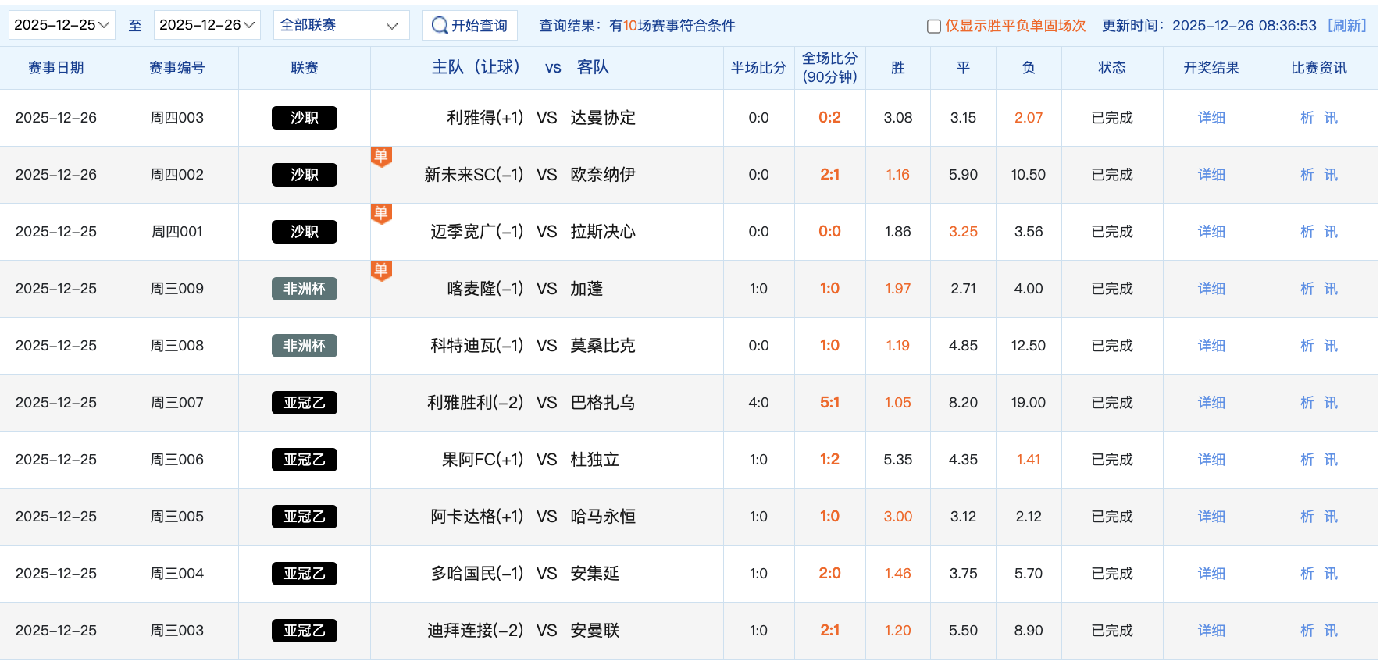The image size is (1387, 665).
Task: Click the 亚冠乙 league tag for 周三007
Action: pos(304,403)
